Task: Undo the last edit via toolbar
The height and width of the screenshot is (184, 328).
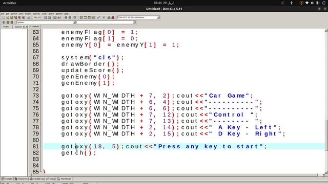Action: tap(35, 17)
